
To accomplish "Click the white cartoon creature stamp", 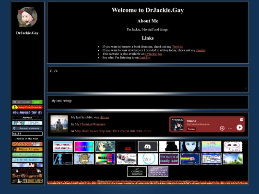I will (233, 146).
